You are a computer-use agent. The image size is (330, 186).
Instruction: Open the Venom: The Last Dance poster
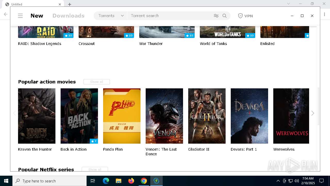click(164, 116)
